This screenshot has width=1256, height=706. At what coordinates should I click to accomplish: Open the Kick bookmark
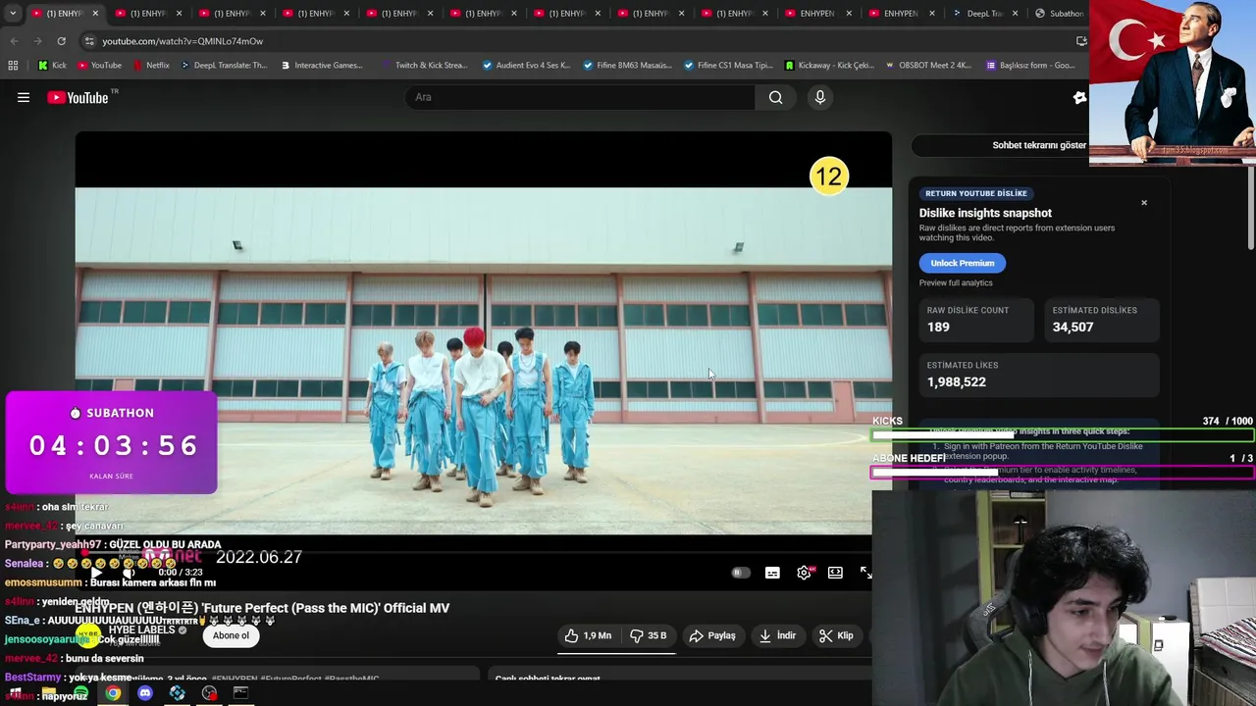pyautogui.click(x=52, y=66)
